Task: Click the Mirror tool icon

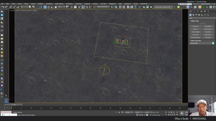Action: (x=112, y=7)
